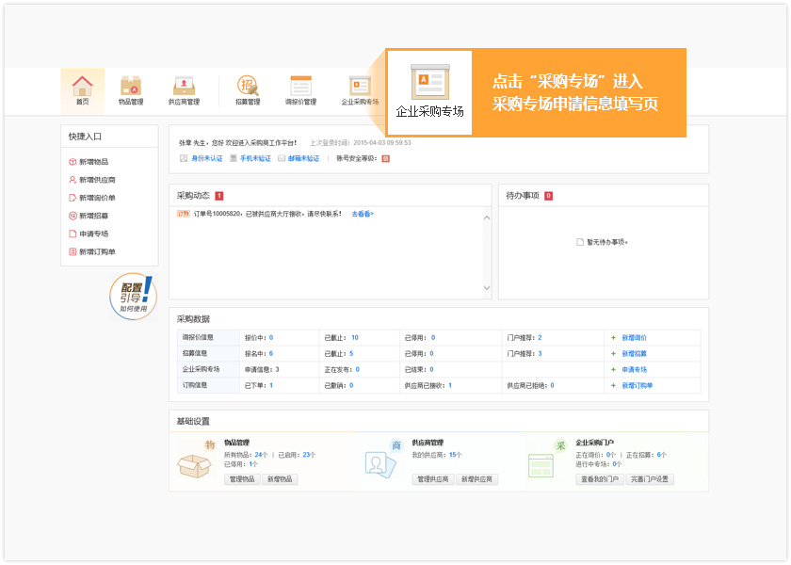Click the + 新增招募 link

pyautogui.click(x=629, y=354)
